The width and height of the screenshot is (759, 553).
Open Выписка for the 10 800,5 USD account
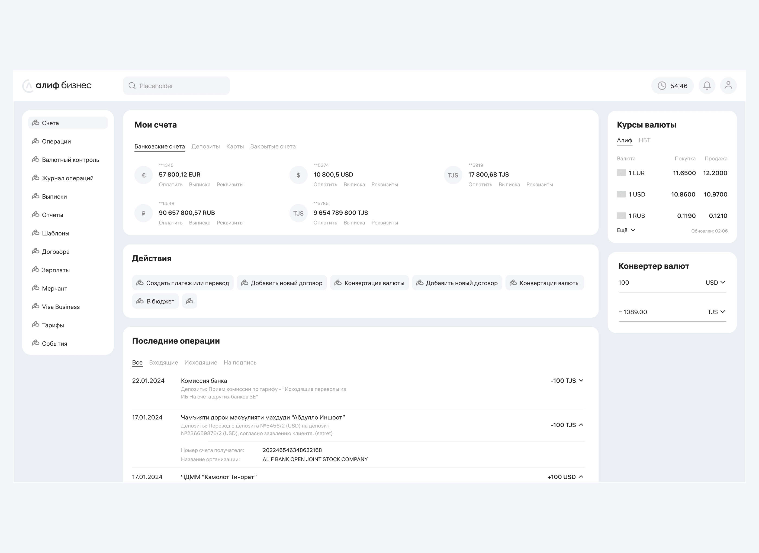(x=354, y=184)
